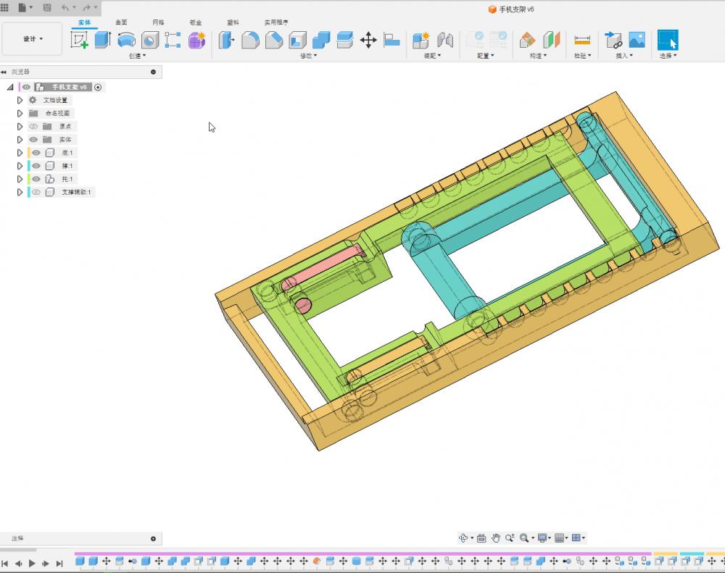Select the Revolve tool

click(126, 40)
